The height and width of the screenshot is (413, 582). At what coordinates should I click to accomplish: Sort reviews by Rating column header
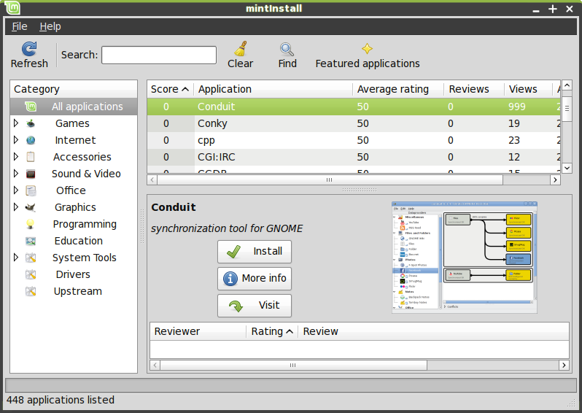[x=272, y=331]
